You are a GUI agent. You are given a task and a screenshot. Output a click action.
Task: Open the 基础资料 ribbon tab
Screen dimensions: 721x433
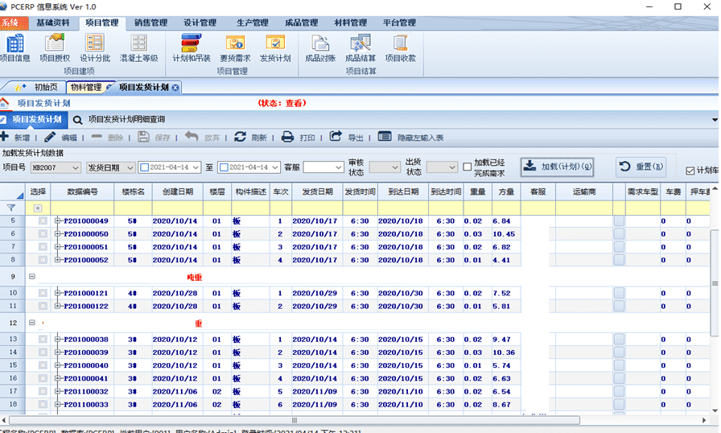click(x=53, y=23)
